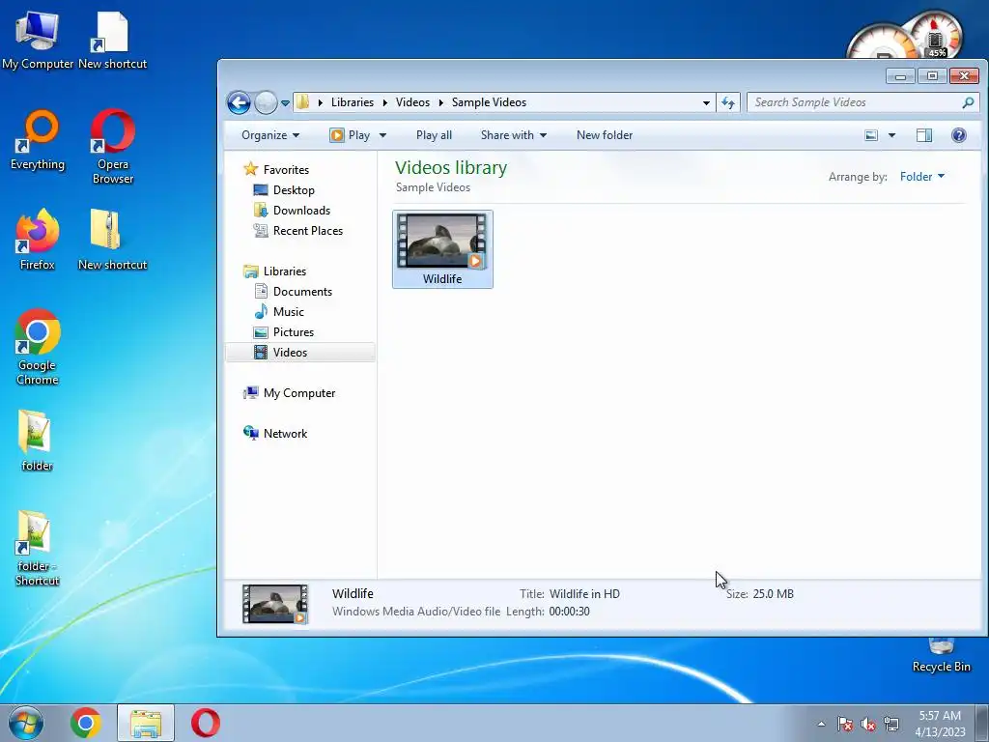Open Music library
This screenshot has height=742, width=989.
pyautogui.click(x=288, y=312)
